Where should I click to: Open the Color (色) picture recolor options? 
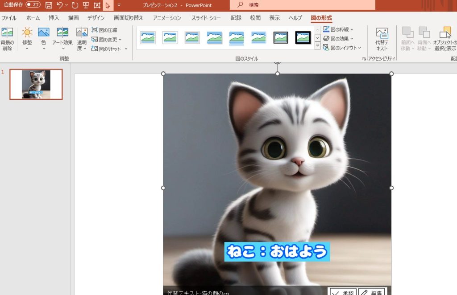coord(43,33)
